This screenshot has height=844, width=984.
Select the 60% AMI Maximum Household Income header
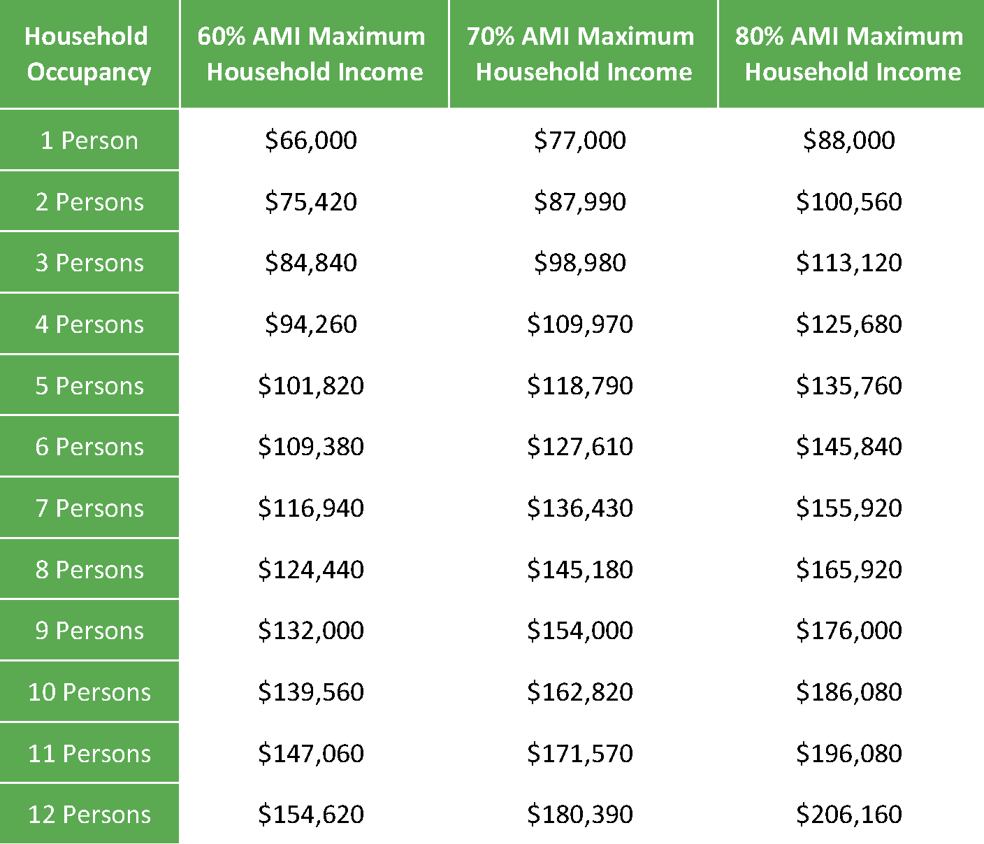click(x=314, y=54)
